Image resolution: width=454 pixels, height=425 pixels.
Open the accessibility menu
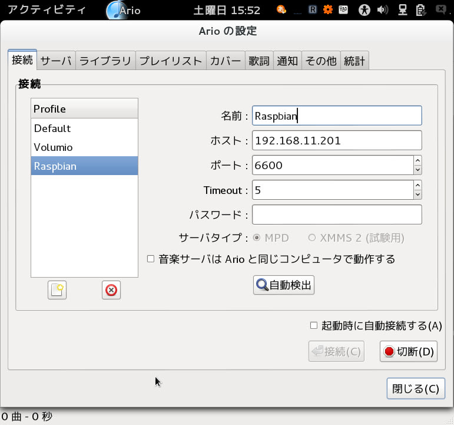coord(364,10)
